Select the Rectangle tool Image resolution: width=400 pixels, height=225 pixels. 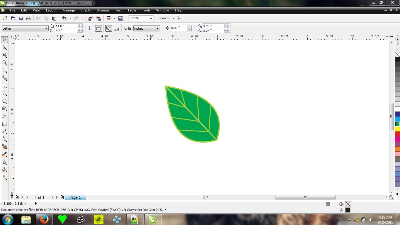(4, 86)
